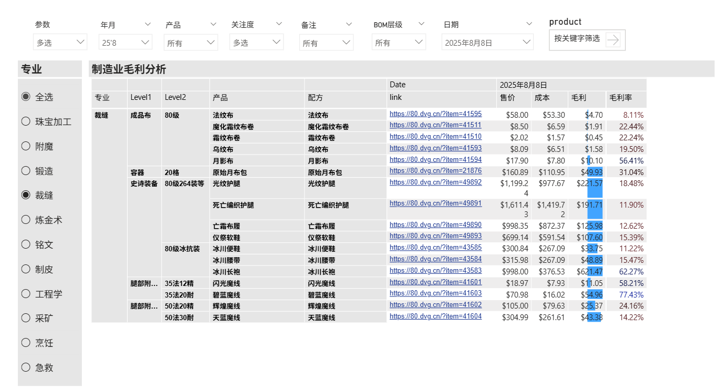
Task: Open link for item=41593 (乌纹布)
Action: (435, 148)
